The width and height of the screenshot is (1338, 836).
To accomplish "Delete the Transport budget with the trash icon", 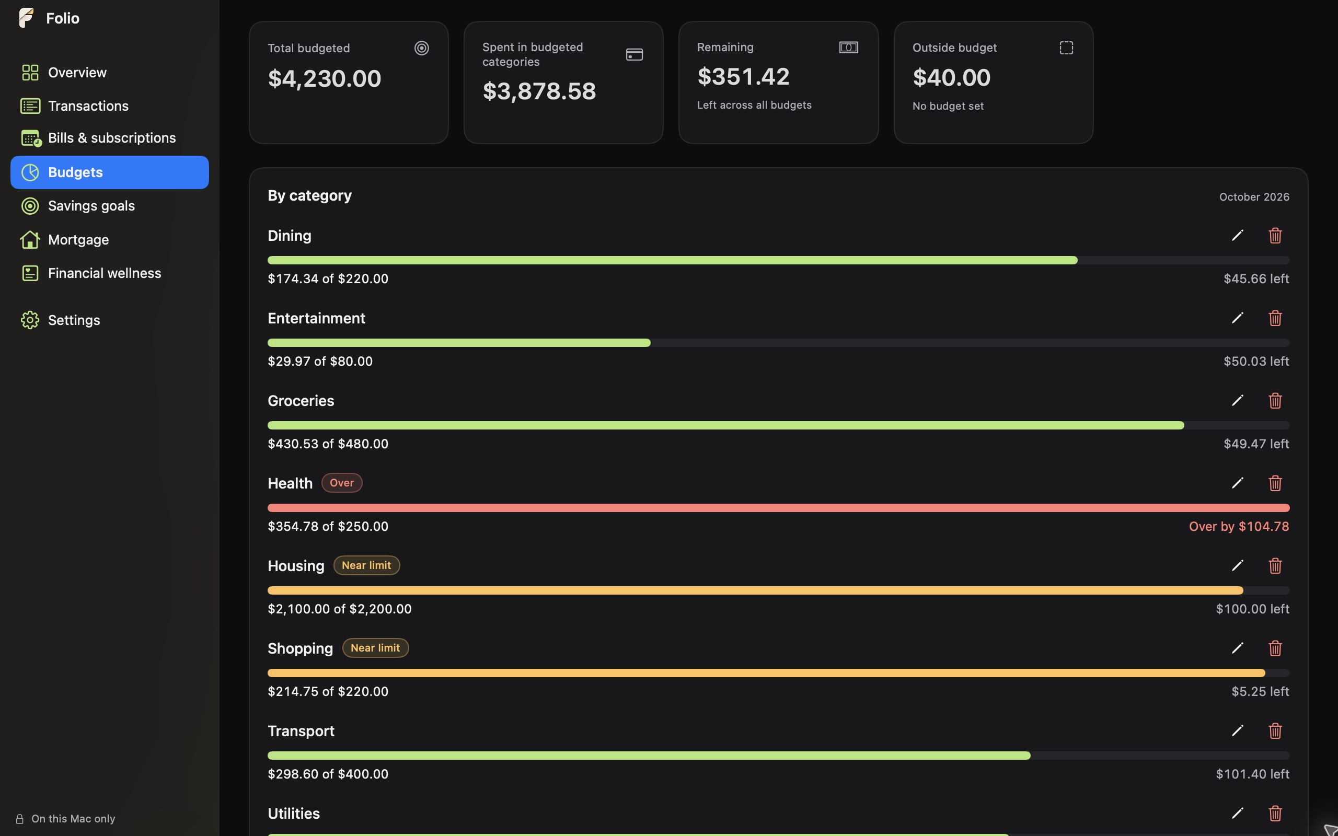I will click(1275, 731).
